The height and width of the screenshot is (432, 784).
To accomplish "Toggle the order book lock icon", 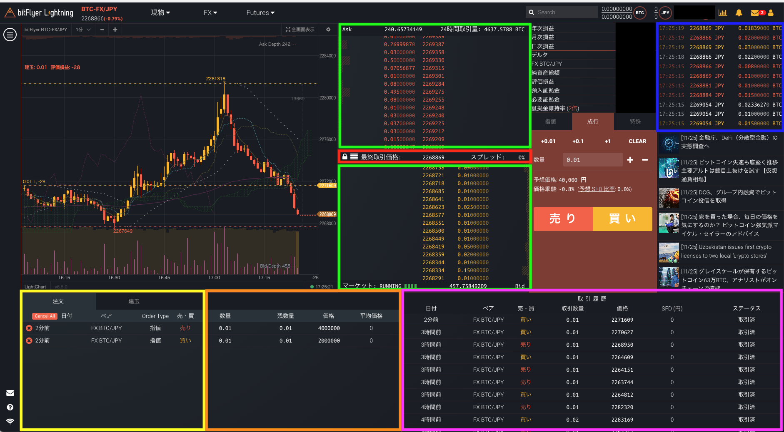I will point(345,157).
